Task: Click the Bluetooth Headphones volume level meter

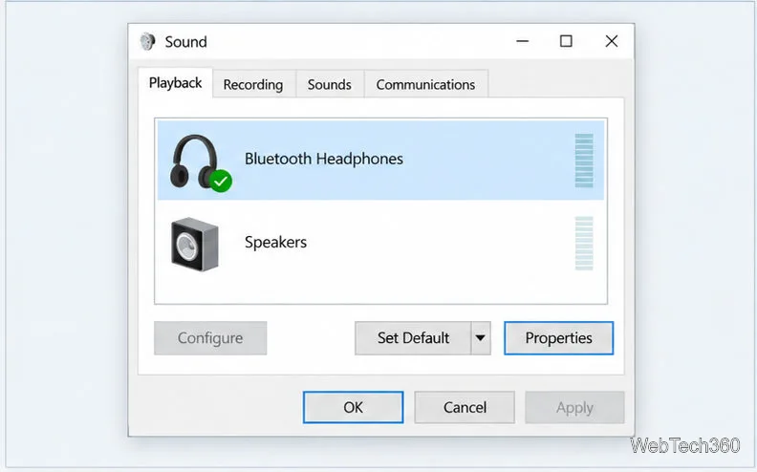Action: click(x=584, y=161)
